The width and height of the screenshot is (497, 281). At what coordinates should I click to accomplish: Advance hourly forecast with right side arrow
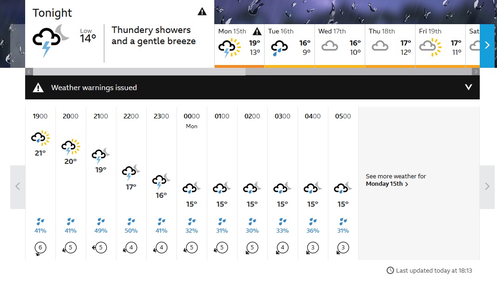487,187
